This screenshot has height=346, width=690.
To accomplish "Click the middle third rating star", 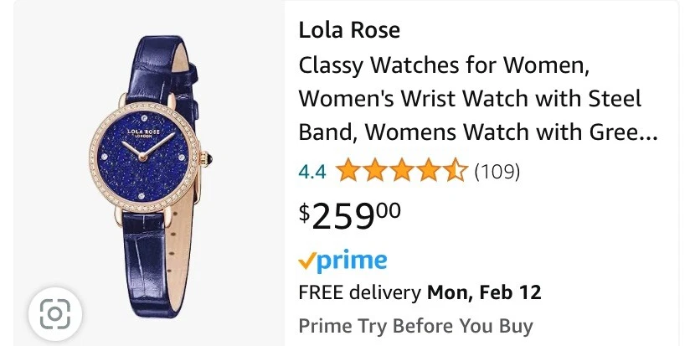I will tap(401, 172).
